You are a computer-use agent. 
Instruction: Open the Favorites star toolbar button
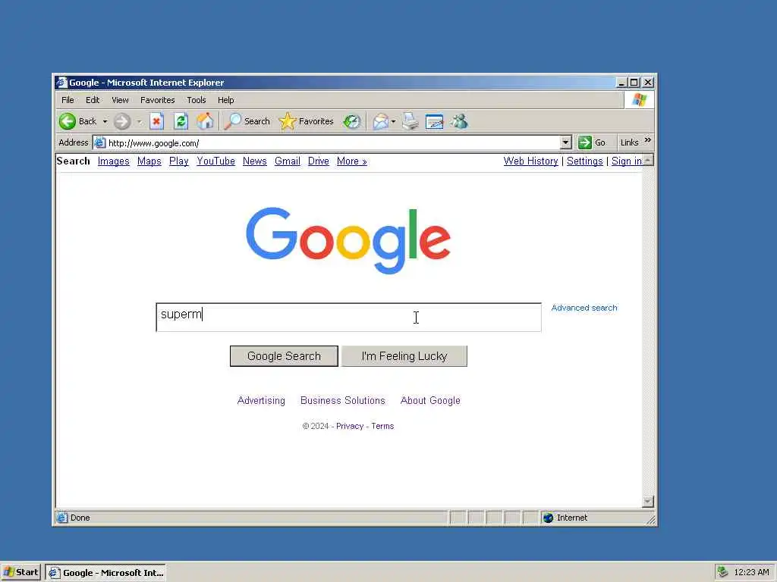point(307,121)
